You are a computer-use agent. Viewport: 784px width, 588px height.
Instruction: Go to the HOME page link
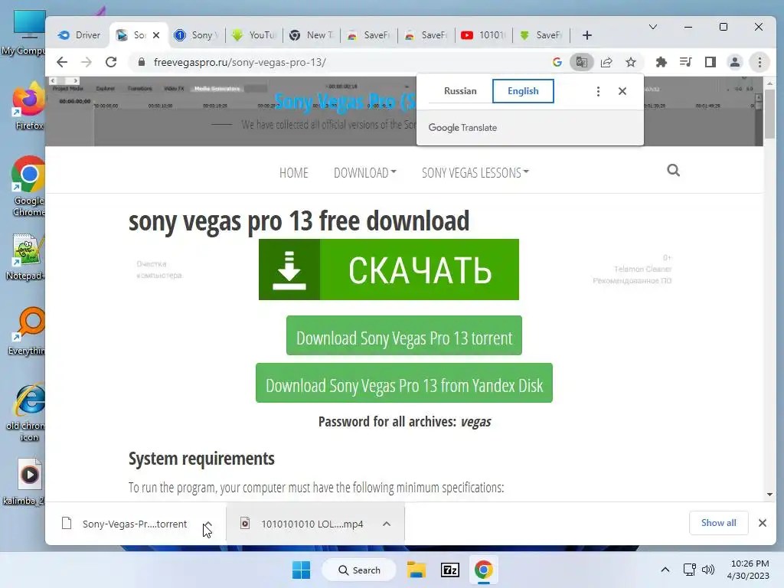[293, 172]
